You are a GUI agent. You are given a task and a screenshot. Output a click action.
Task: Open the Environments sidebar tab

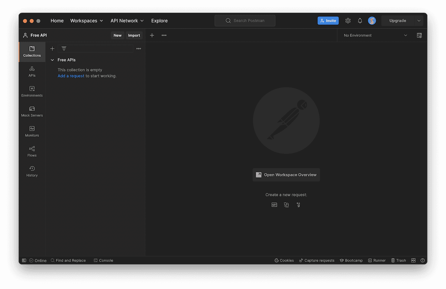[32, 92]
